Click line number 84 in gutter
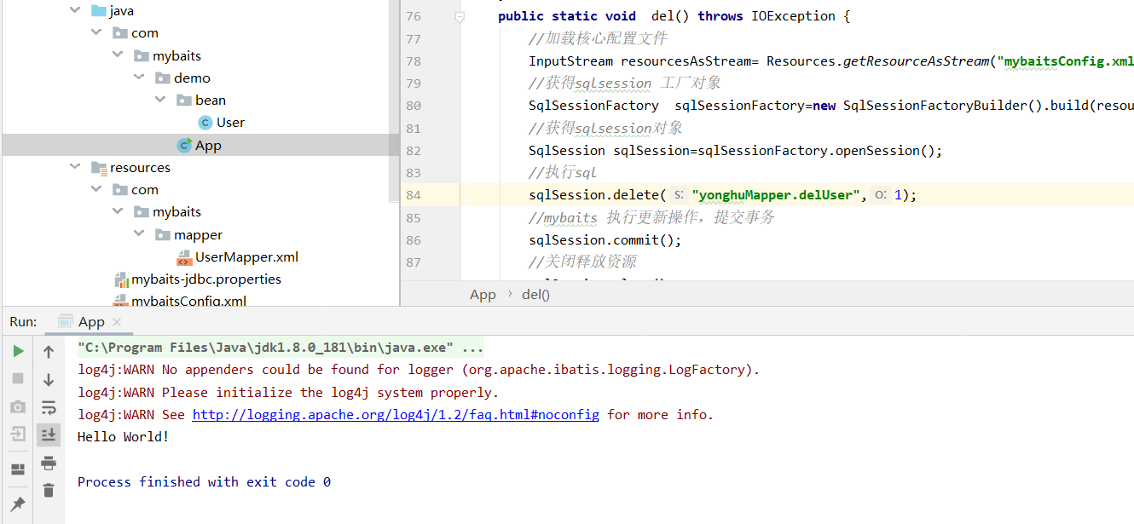Screen dimensions: 1134x524 (x=414, y=195)
